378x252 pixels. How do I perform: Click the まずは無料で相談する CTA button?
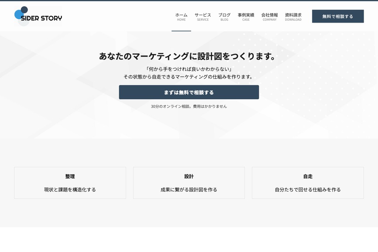189,92
